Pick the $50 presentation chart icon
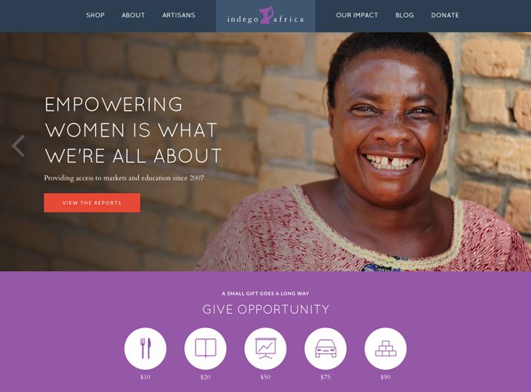 (266, 348)
